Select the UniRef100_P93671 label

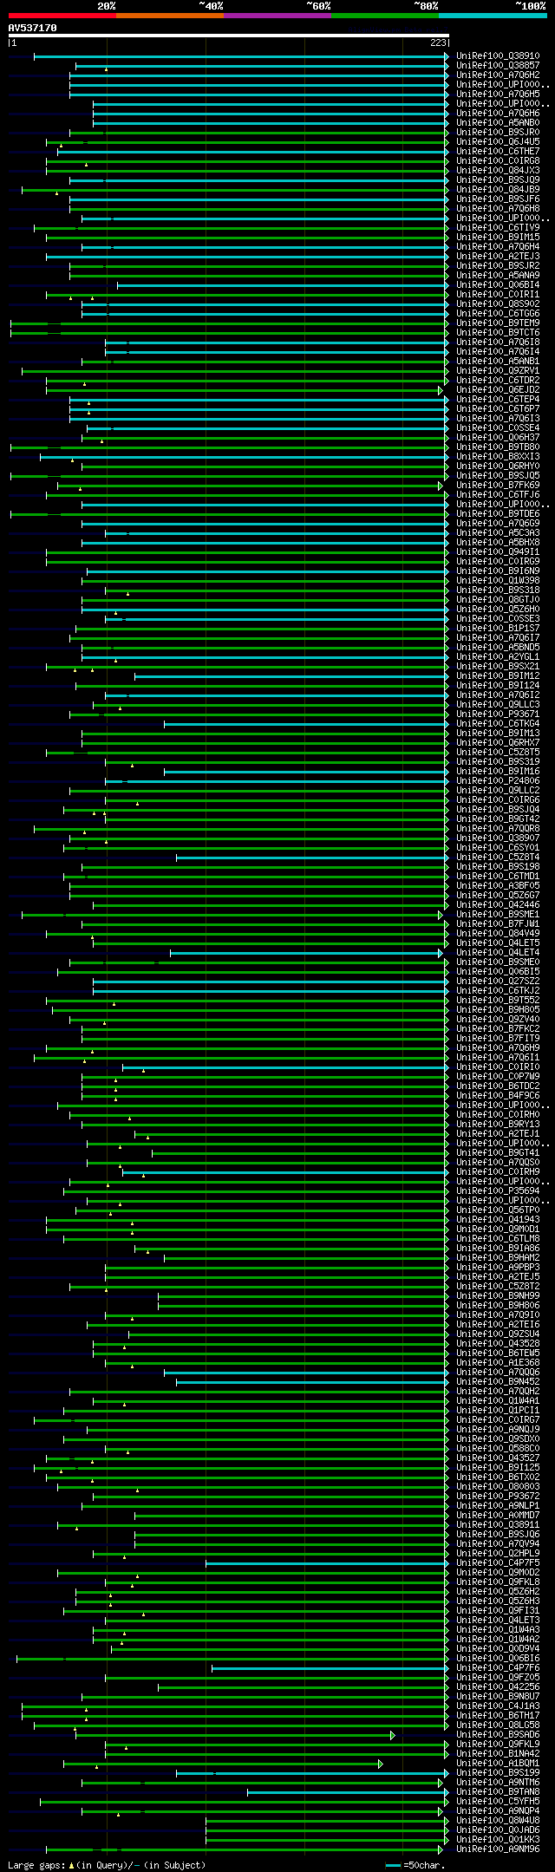[x=498, y=714]
